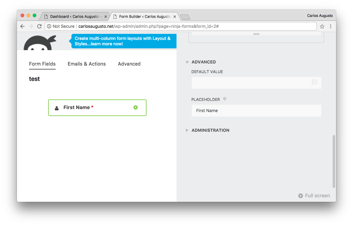Click inside the Placeholder text field
This screenshot has width=353, height=226.
coord(256,111)
